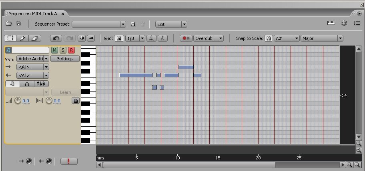
Task: Show the virtual keyboard via the keyboard icon
Action: [331, 23]
